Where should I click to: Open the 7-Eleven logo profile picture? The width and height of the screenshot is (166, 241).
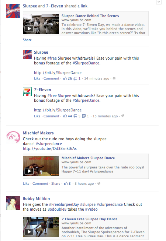coord(27,92)
